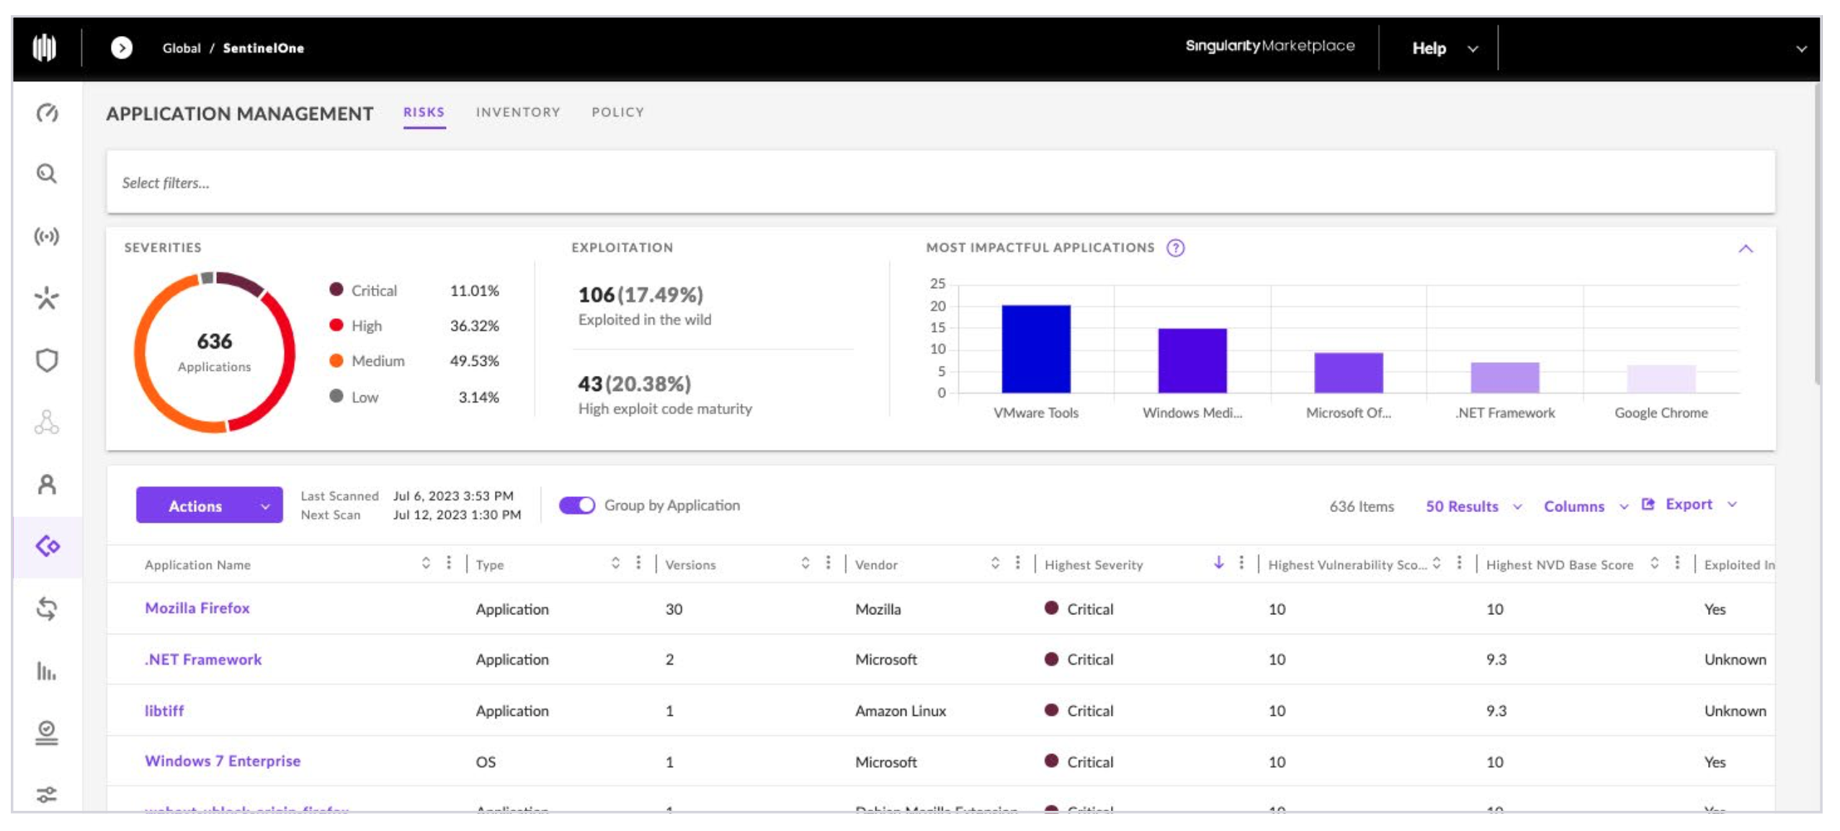The image size is (1840, 831).
Task: Open the sliders settings sidebar icon
Action: click(47, 795)
